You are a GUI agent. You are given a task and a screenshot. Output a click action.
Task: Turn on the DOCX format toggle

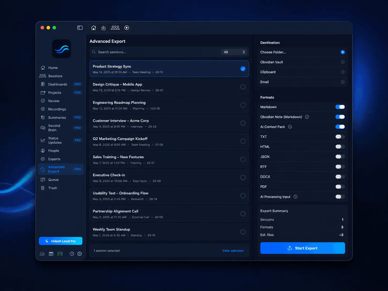click(x=340, y=177)
